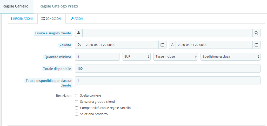Click the user icon beside customer field
This screenshot has width=267, height=126.
79,33
